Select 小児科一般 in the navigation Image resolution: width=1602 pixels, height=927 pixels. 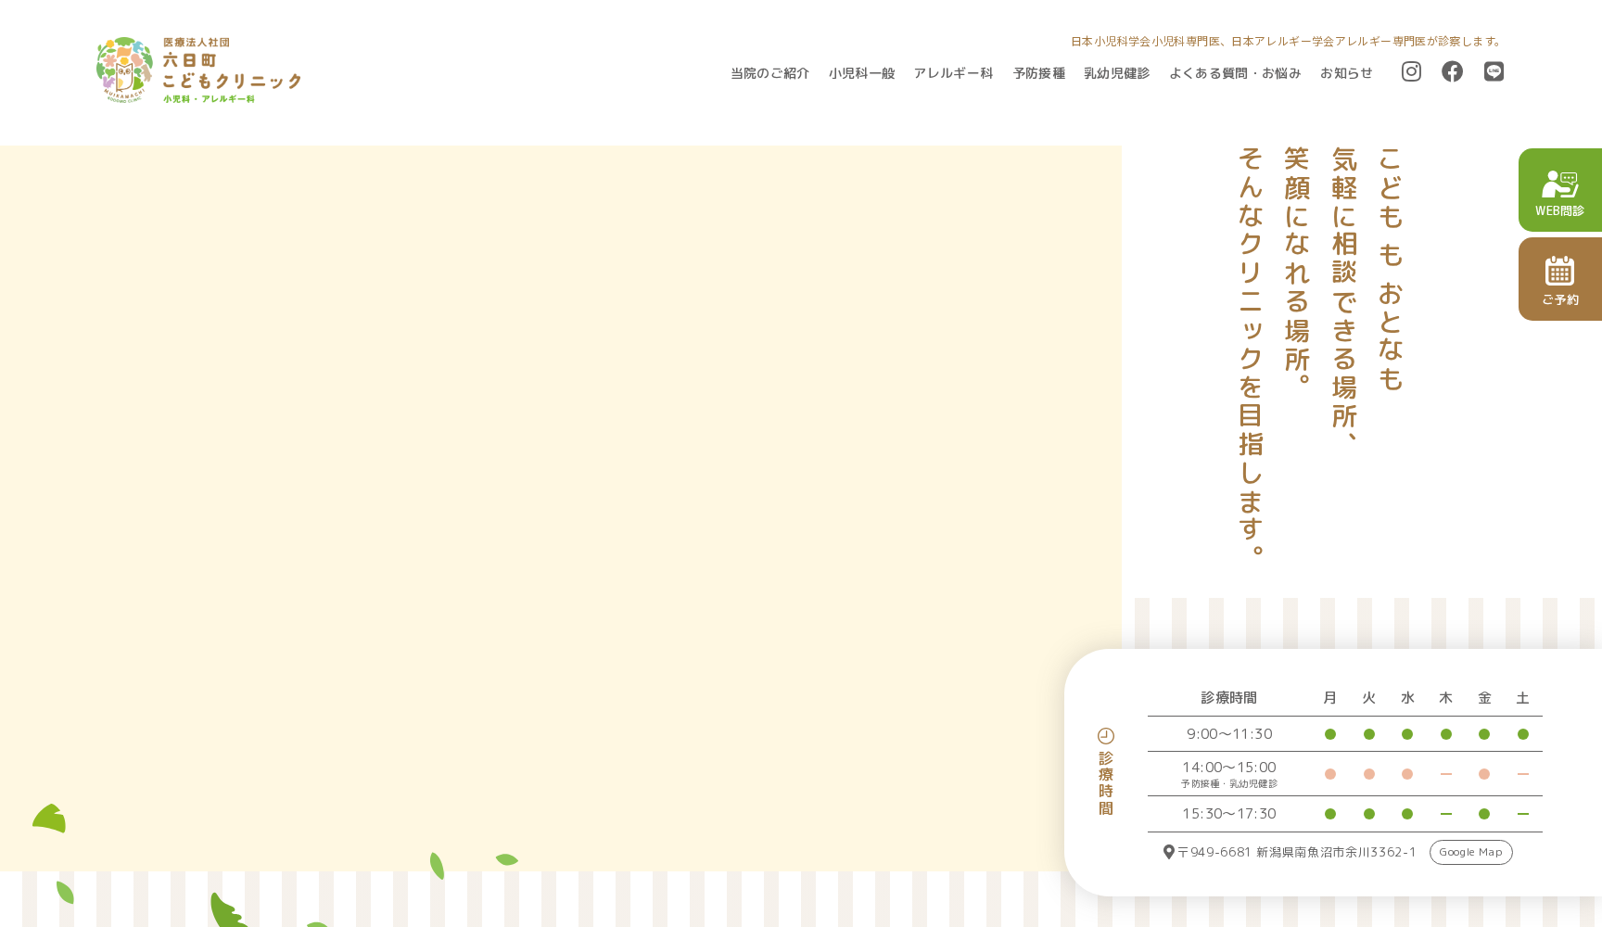point(861,73)
